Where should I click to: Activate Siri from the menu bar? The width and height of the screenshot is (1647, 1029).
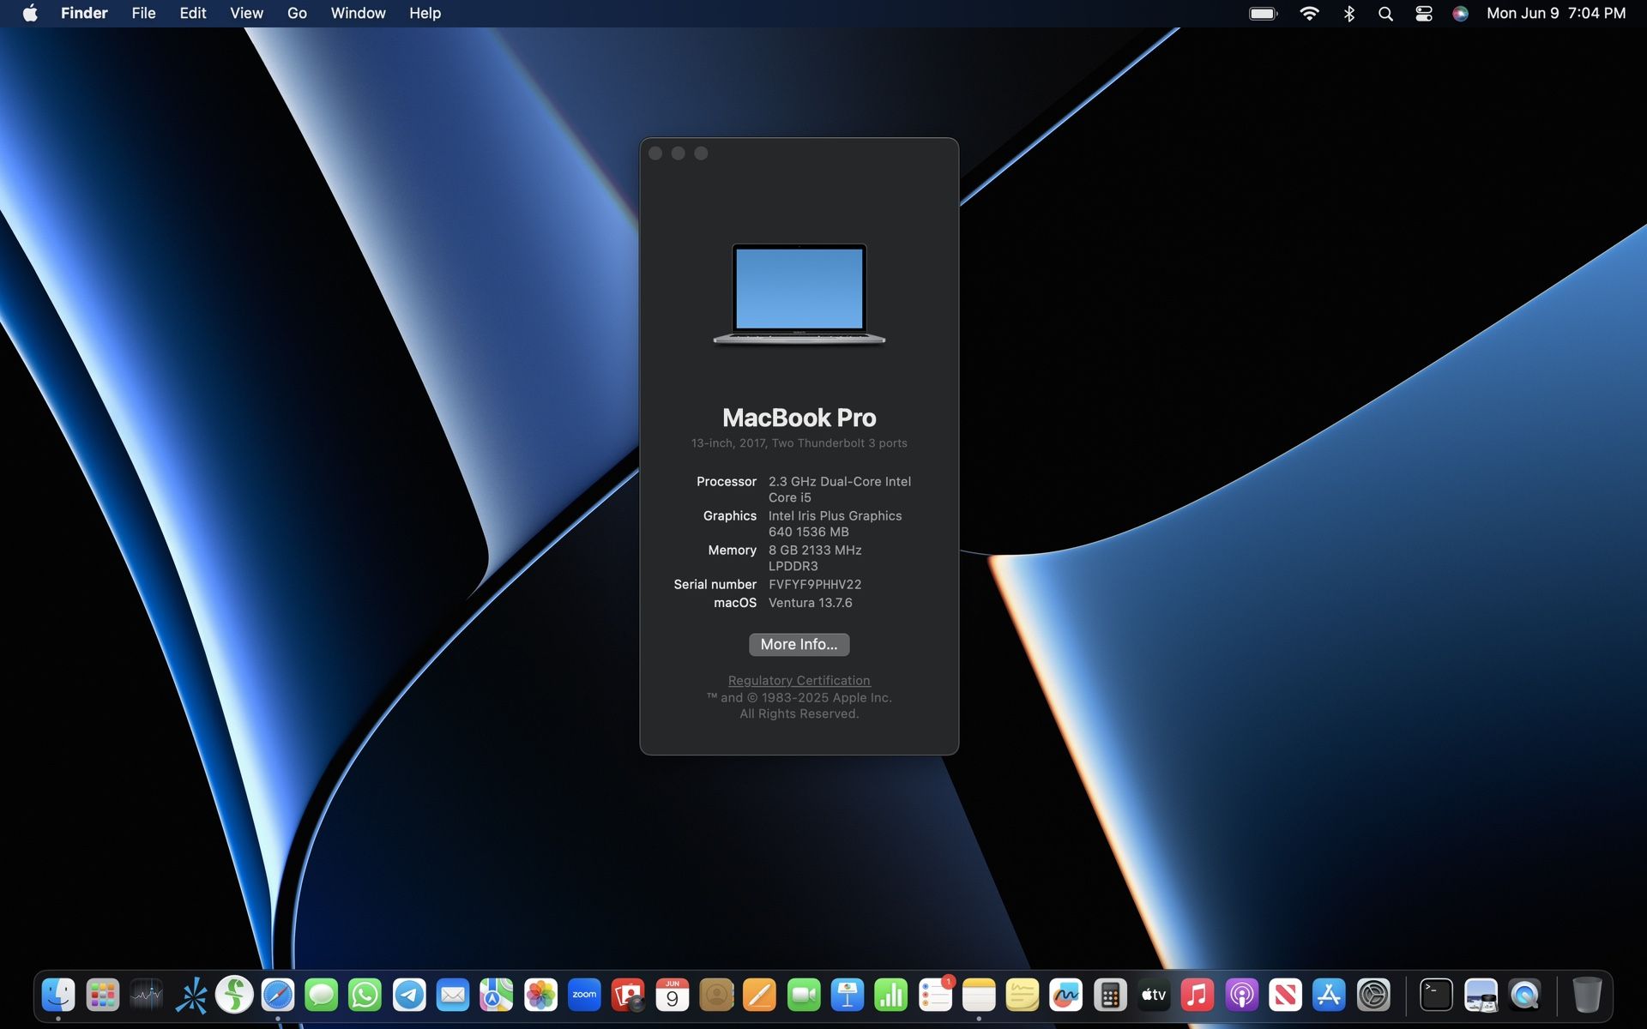pyautogui.click(x=1460, y=13)
